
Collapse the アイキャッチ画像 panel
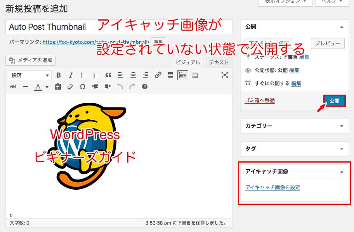click(342, 171)
